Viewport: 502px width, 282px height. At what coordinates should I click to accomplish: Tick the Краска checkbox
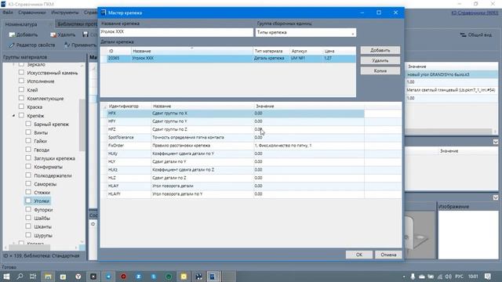click(21, 107)
